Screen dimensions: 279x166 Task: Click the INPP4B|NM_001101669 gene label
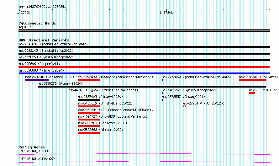[x=37, y=159]
